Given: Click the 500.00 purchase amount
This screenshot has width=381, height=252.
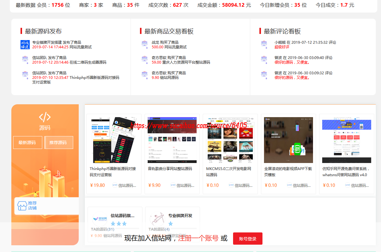Looking at the screenshot, I should pyautogui.click(x=157, y=47).
